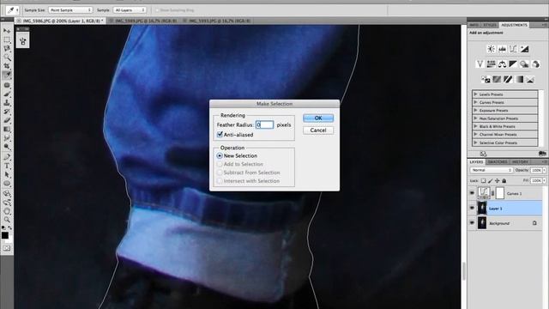
Task: Add a Photo Filter adjustment
Action: point(524,64)
